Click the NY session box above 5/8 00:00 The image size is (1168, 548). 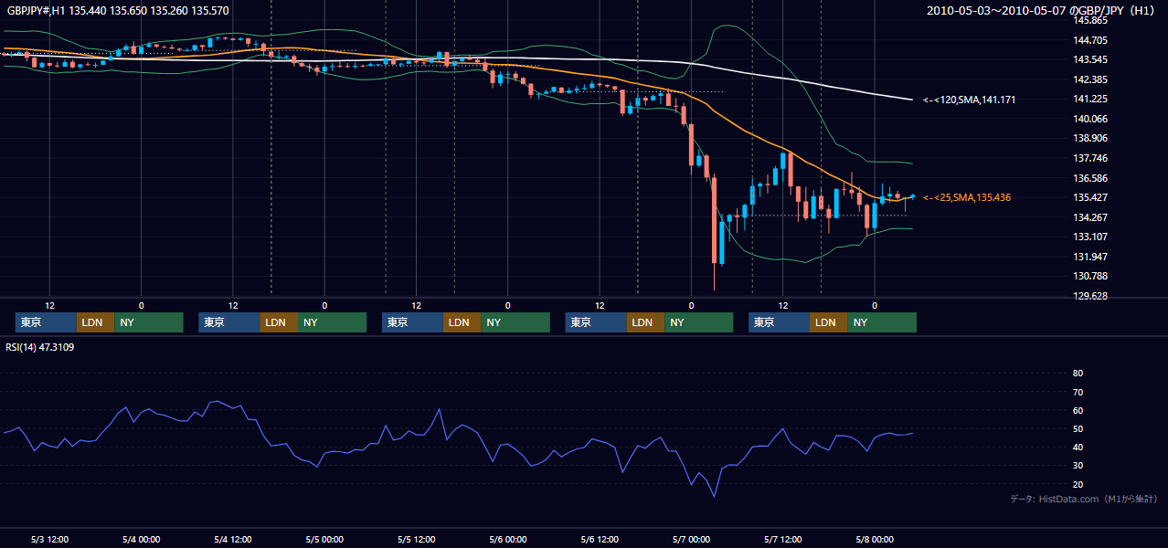pos(882,322)
